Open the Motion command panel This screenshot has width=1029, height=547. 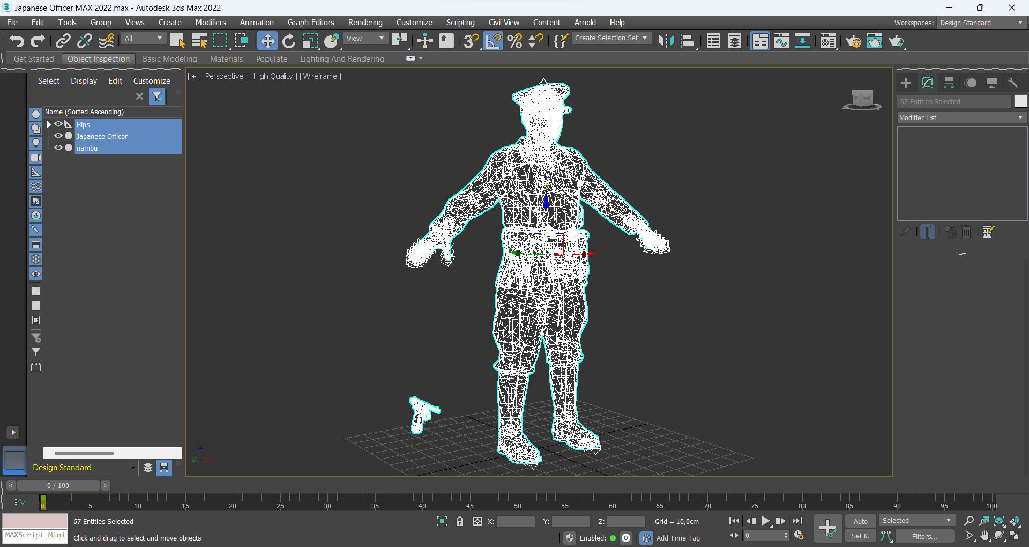(970, 83)
